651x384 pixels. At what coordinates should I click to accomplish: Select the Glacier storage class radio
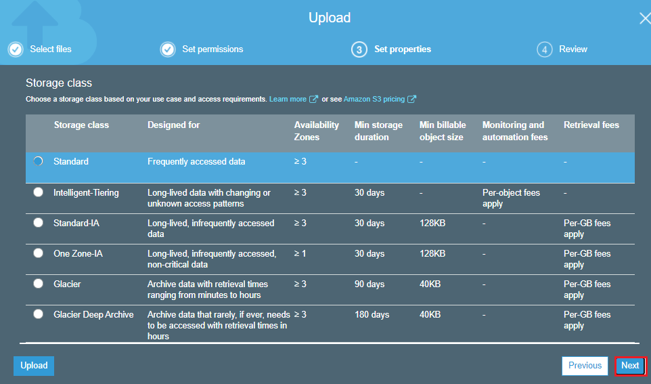tap(38, 283)
